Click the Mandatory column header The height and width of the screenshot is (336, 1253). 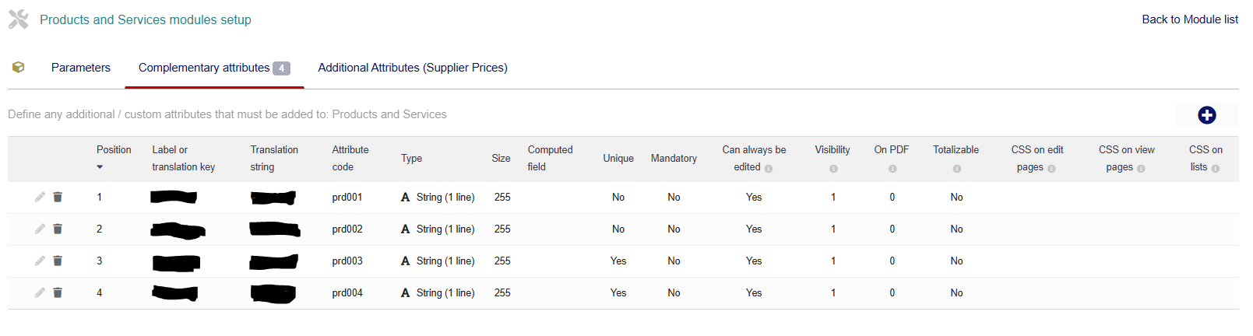point(674,159)
